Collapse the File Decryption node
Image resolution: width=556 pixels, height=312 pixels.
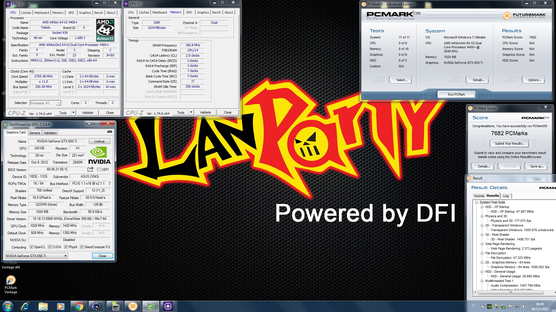pyautogui.click(x=482, y=253)
